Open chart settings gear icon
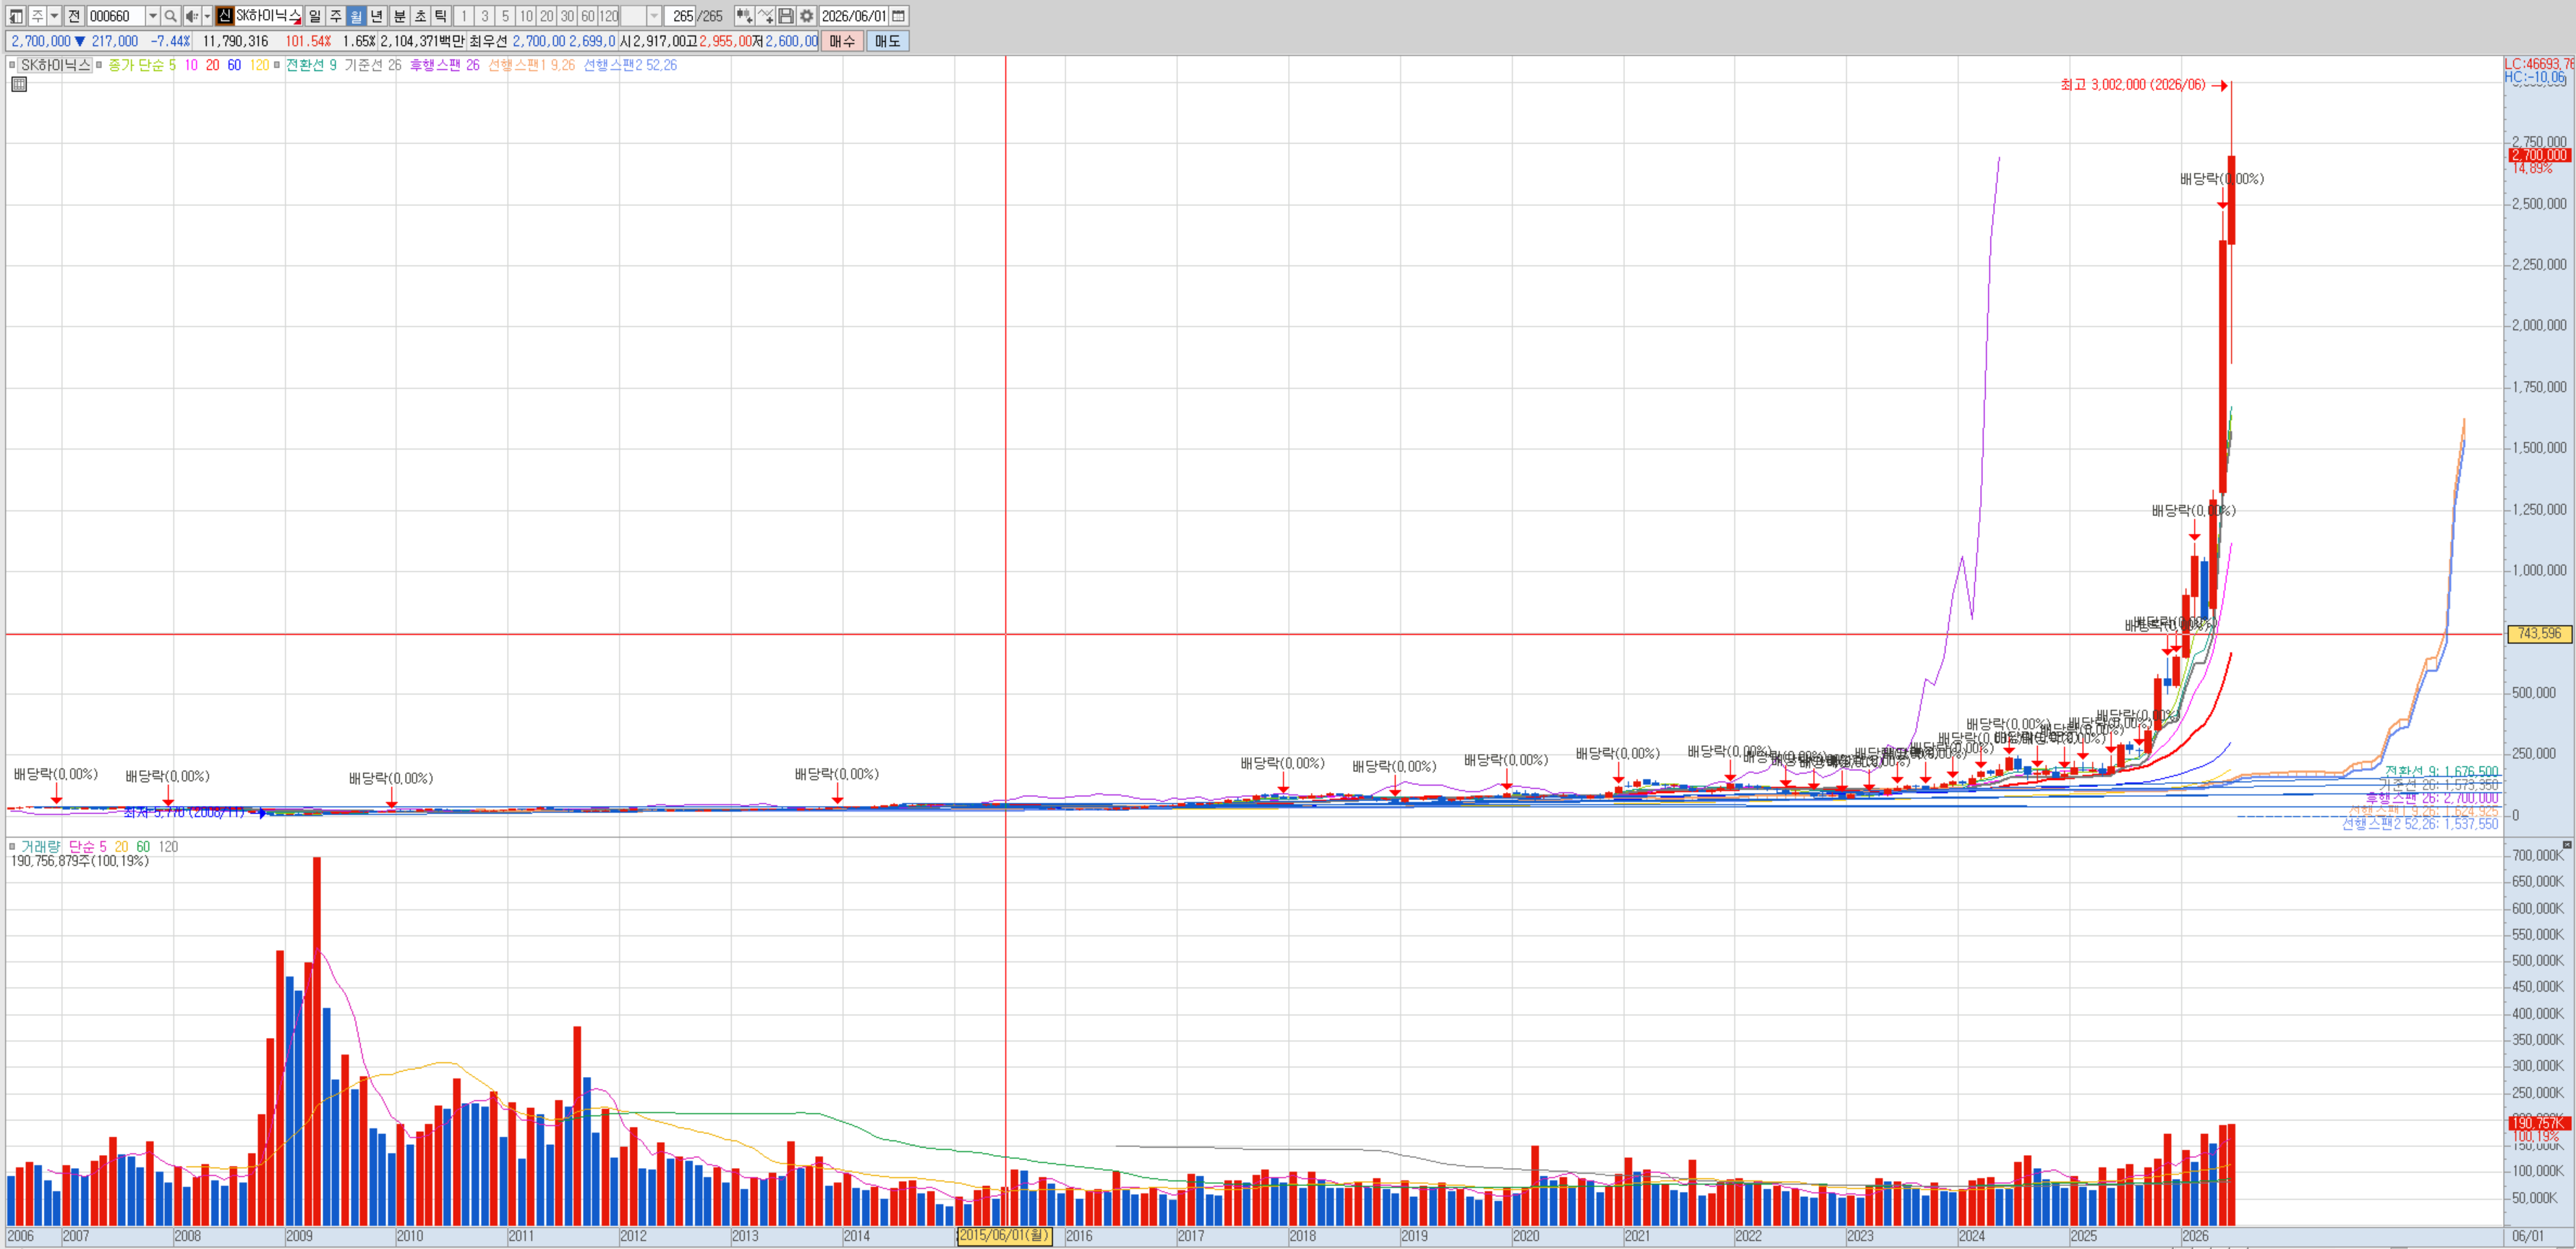 click(x=807, y=16)
